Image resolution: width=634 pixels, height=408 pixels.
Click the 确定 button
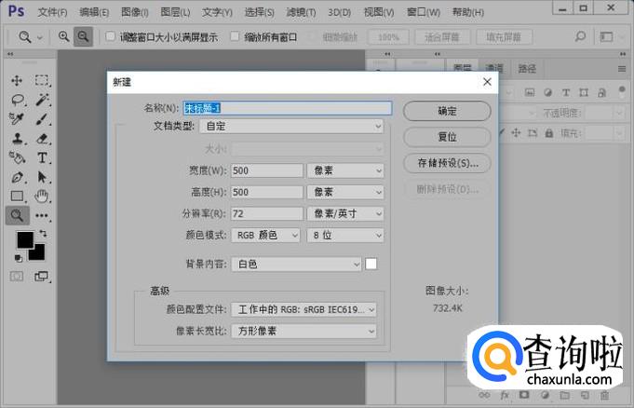[x=447, y=111]
